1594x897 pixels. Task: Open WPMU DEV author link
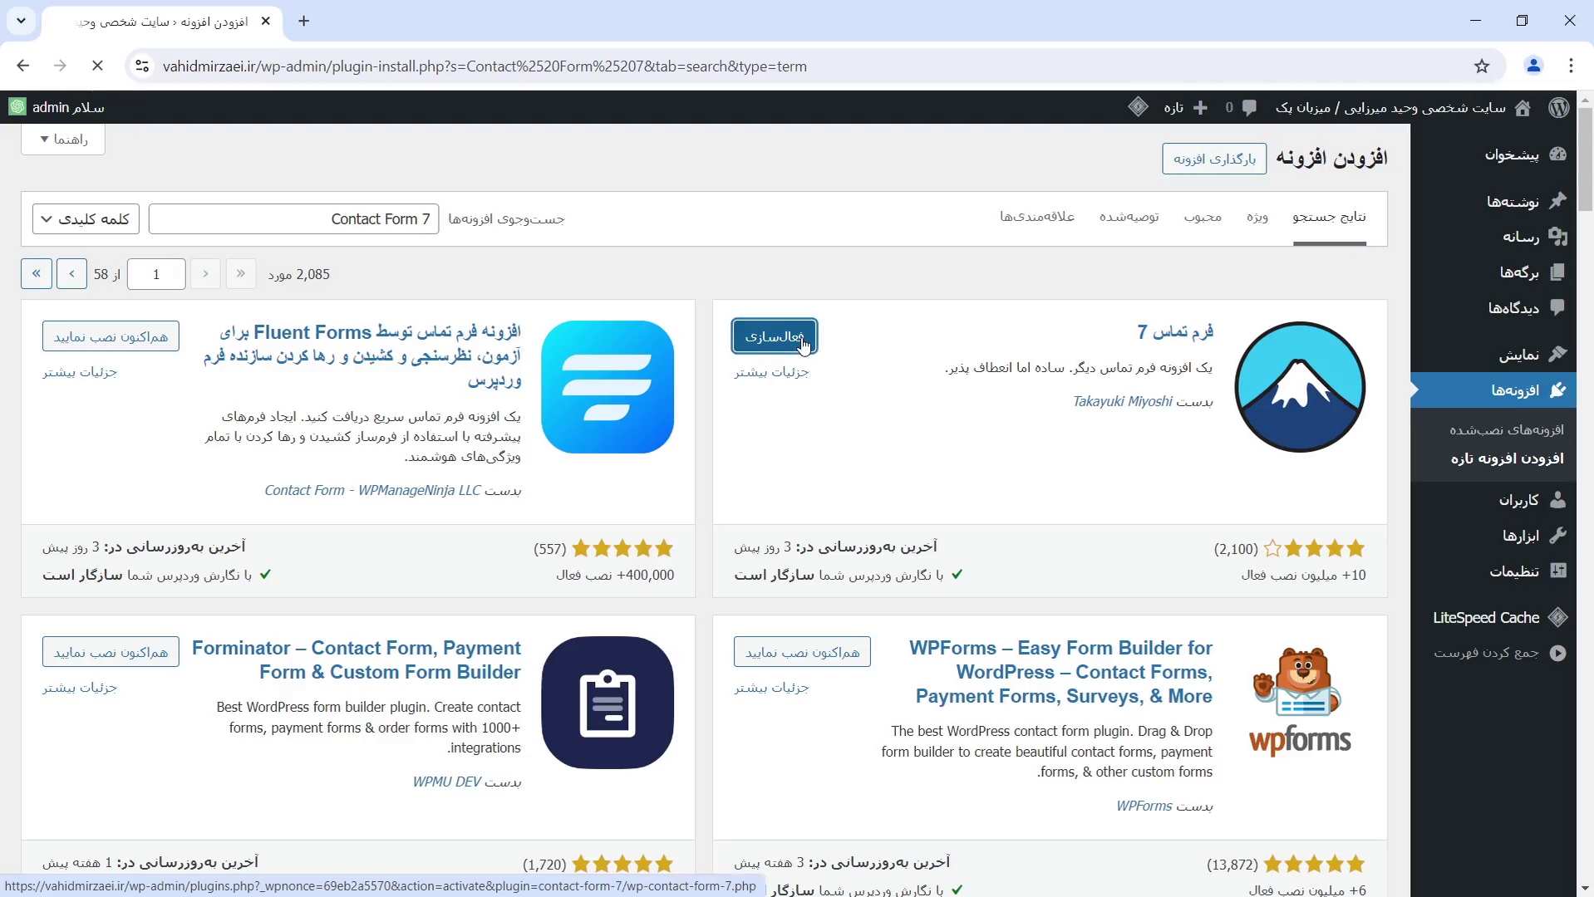click(447, 782)
